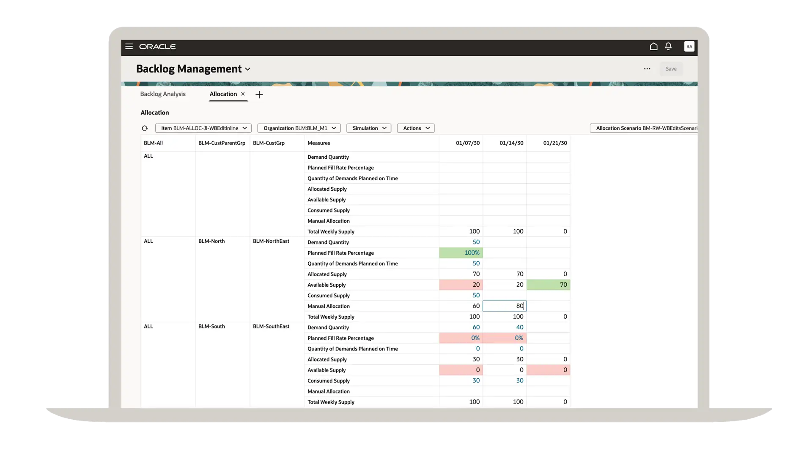Screen dimensions: 812x456
Task: Select the green 100% Planned Fill Rate cell
Action: pyautogui.click(x=461, y=252)
